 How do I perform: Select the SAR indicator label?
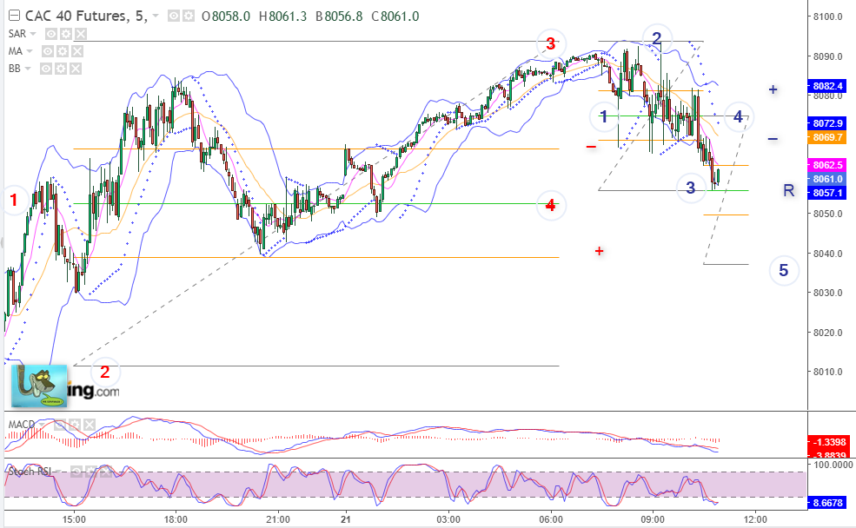[17, 34]
